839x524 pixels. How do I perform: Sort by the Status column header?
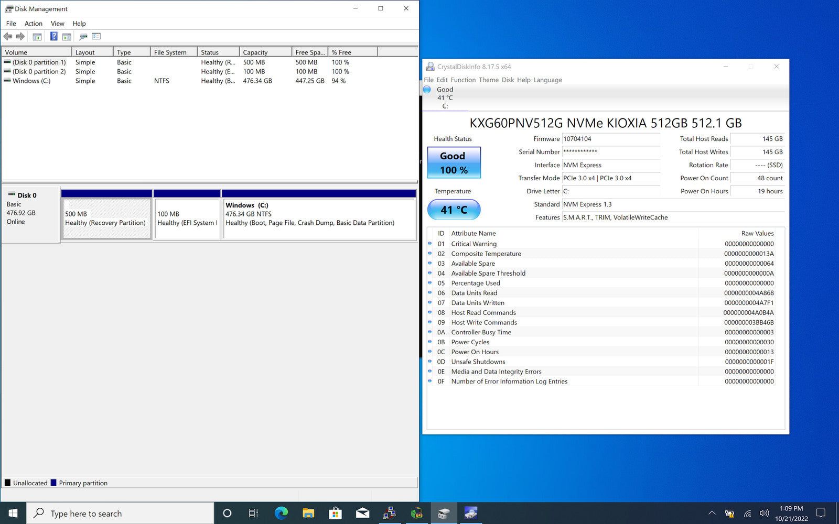click(219, 52)
